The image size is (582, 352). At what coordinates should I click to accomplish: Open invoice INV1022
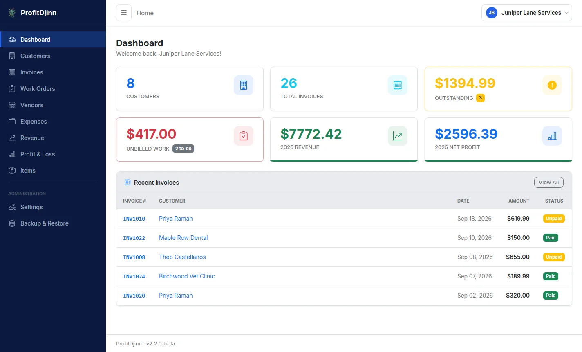point(134,238)
